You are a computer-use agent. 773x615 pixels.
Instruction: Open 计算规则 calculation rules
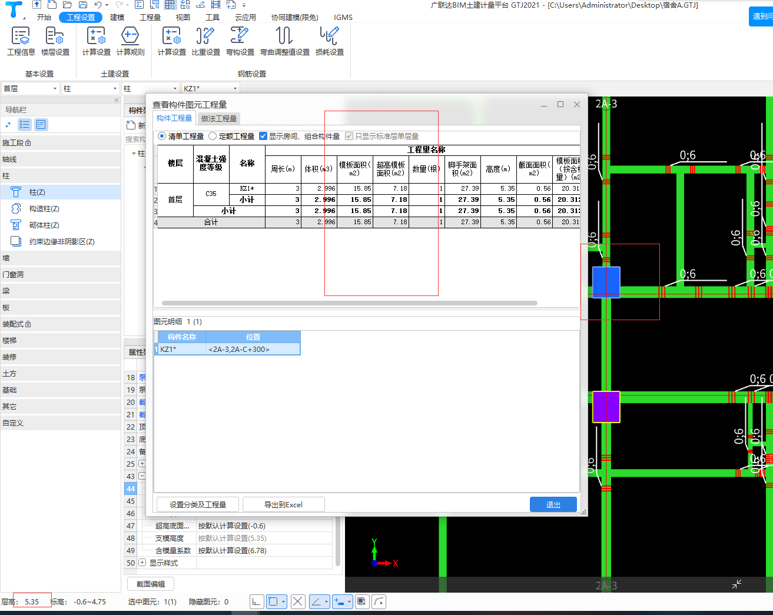[130, 41]
